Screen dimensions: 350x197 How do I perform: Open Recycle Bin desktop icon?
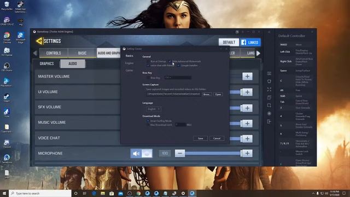point(7,6)
